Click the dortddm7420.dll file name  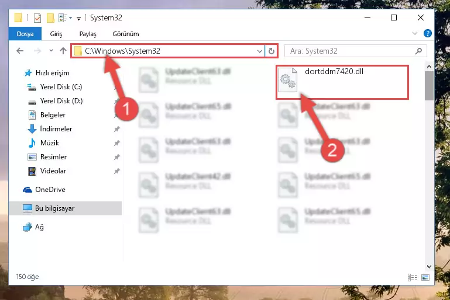coord(334,72)
